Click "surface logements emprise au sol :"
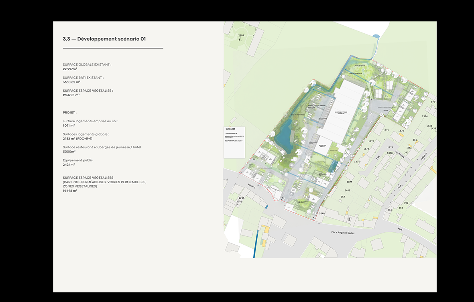The height and width of the screenshot is (302, 474). pyautogui.click(x=90, y=121)
